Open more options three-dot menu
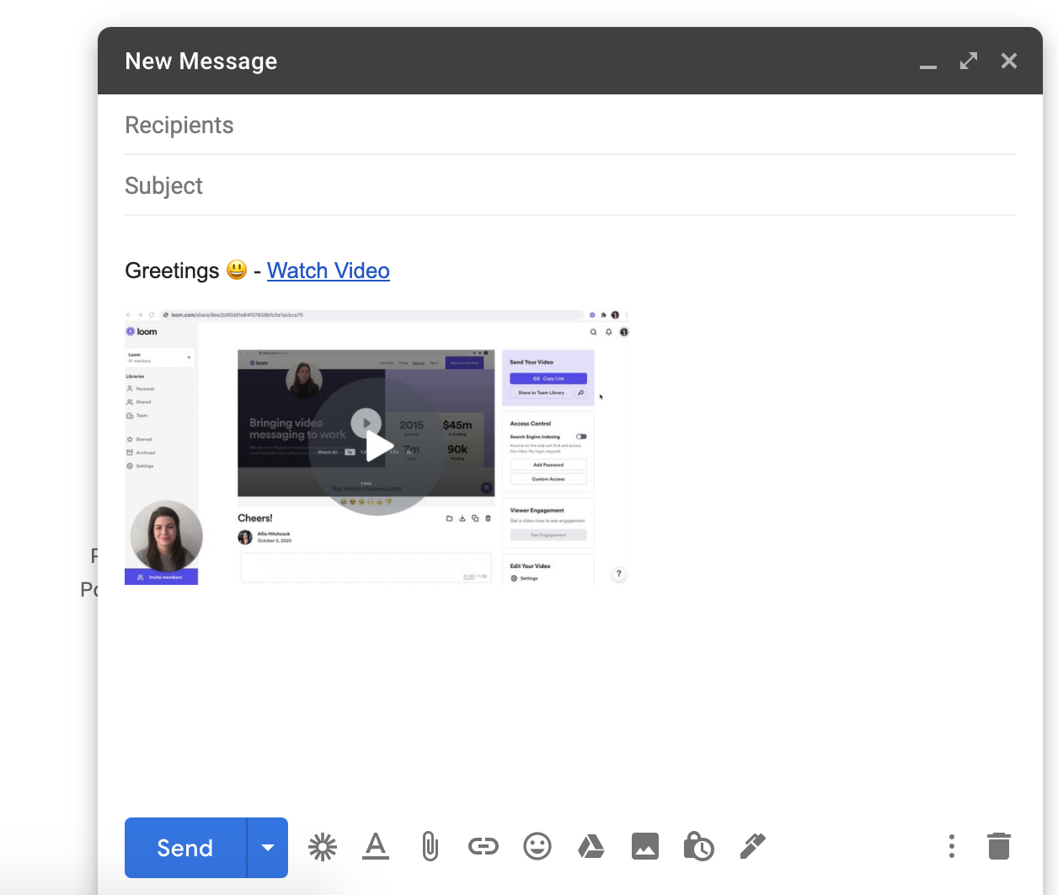The height and width of the screenshot is (895, 1058). tap(952, 846)
